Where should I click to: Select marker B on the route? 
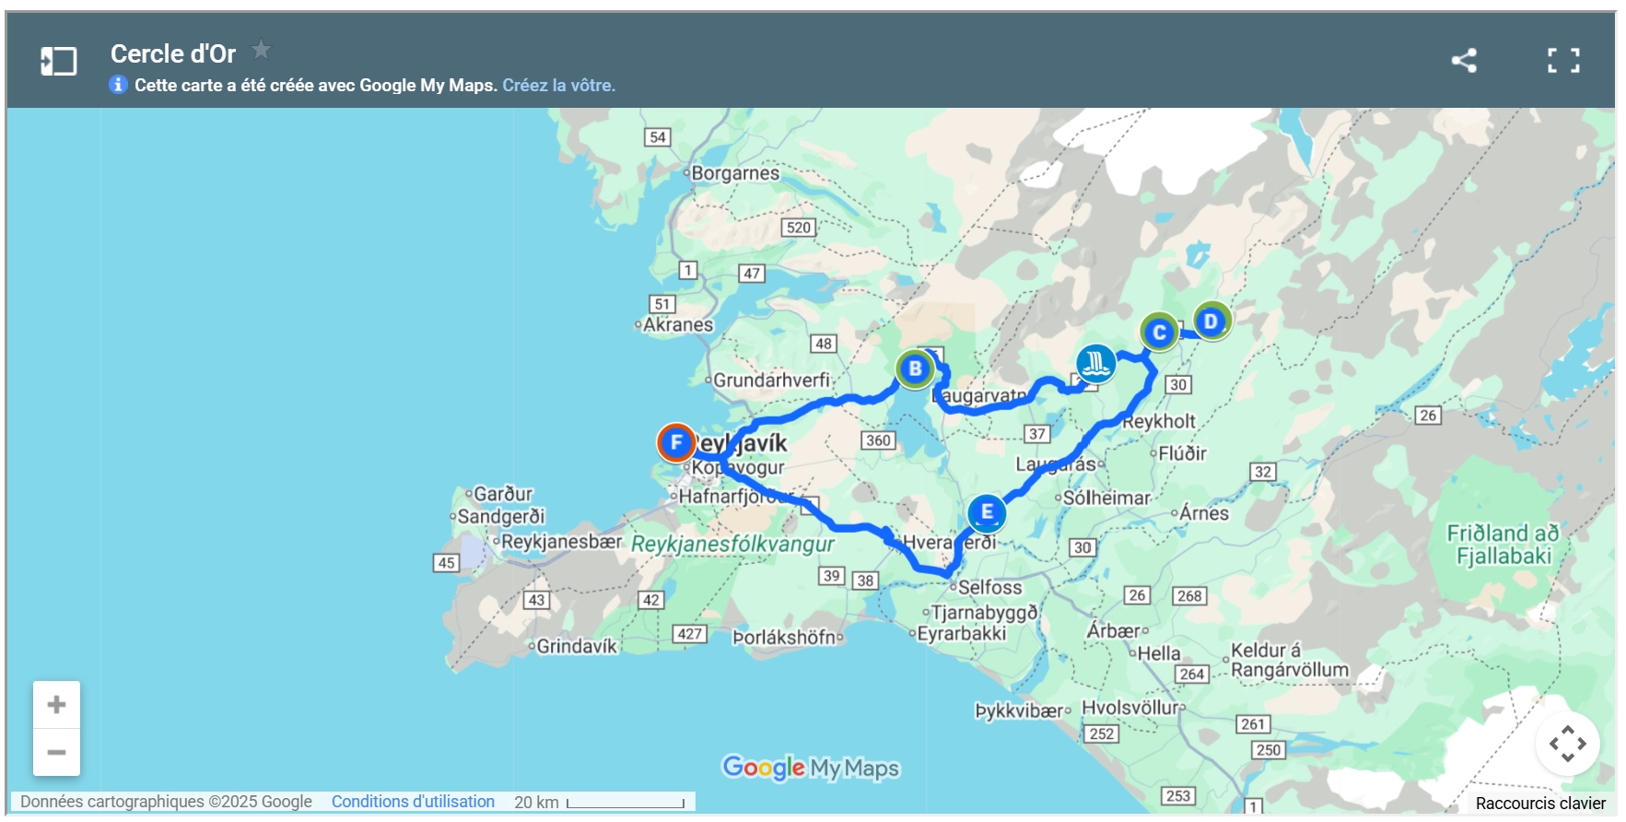point(915,369)
